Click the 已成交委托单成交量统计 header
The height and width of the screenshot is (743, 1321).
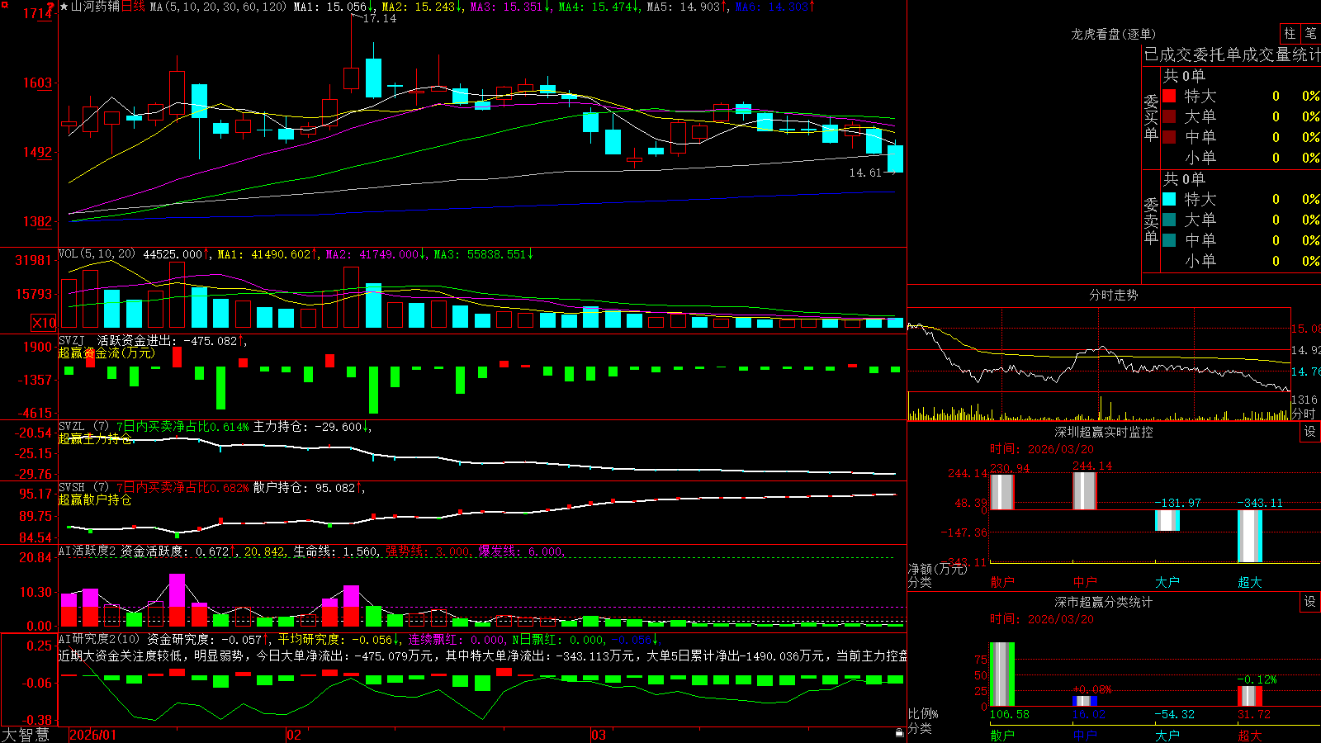[1232, 54]
